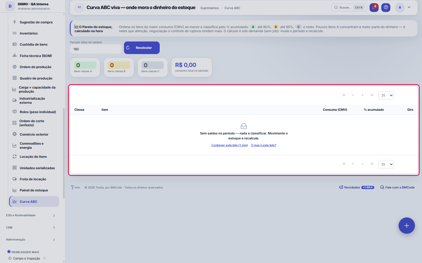Screen dimensions: 422x263
Task: Open notifications bell with badge 6
Action: click(374, 7)
